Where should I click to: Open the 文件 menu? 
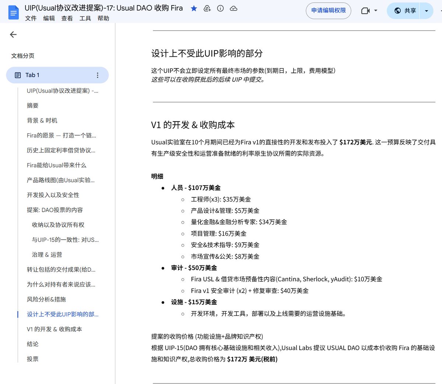[31, 18]
